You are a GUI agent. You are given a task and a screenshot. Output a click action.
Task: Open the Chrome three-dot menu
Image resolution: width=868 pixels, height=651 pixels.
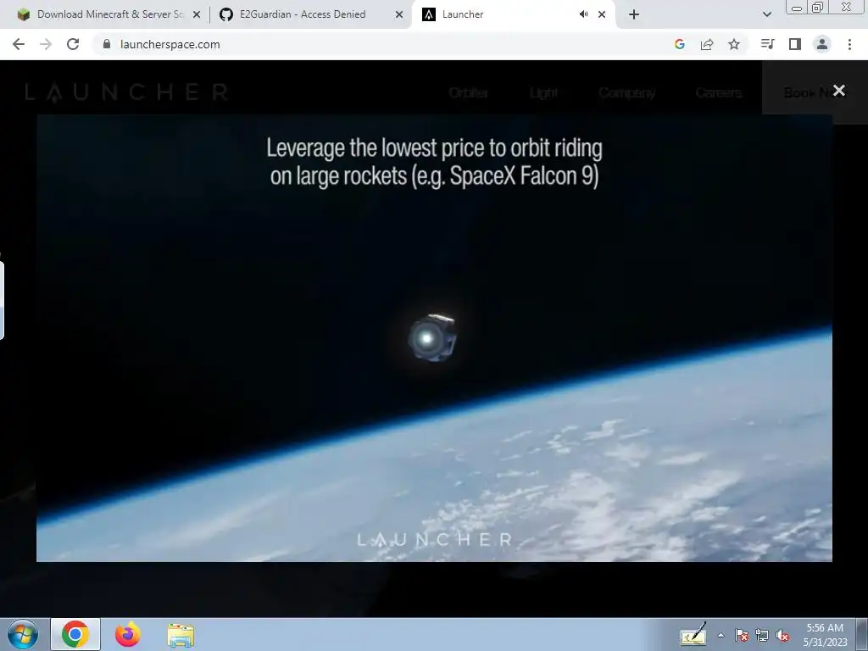(849, 44)
